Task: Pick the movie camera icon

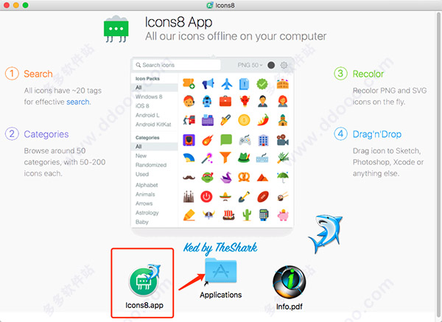Action: click(x=282, y=140)
